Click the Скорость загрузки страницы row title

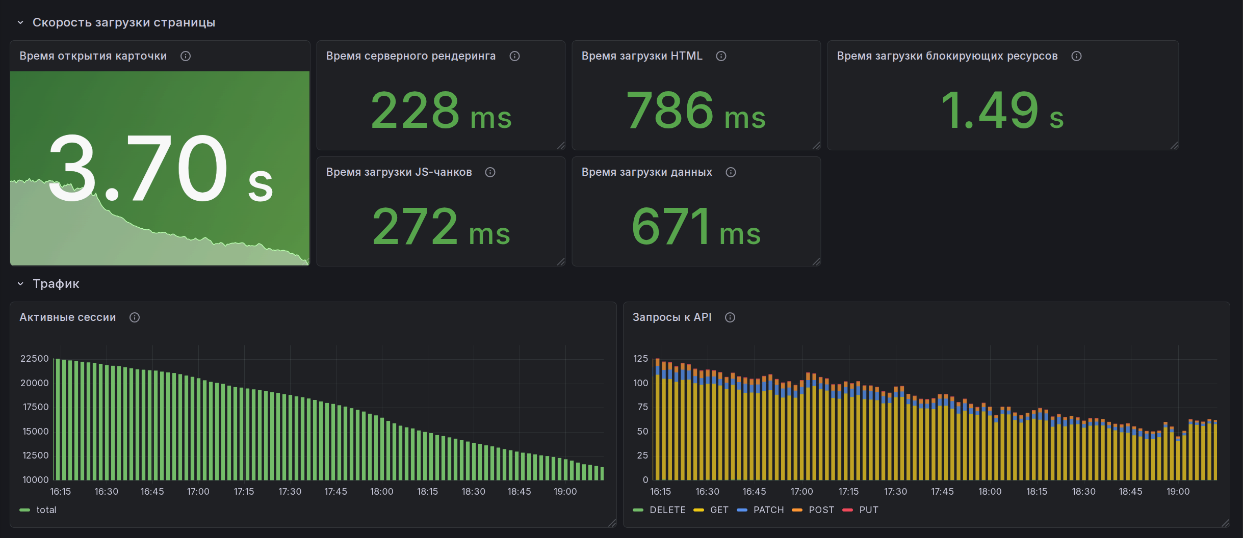(x=124, y=22)
